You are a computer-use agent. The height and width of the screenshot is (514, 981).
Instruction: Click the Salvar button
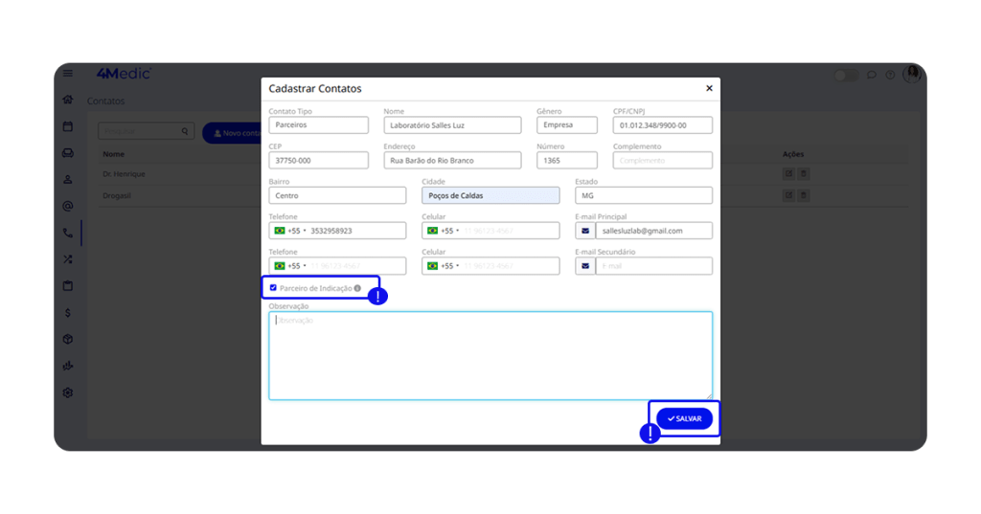click(684, 419)
